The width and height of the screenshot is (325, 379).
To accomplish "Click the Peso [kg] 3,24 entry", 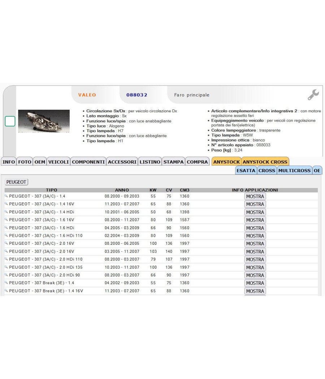I will coord(227,150).
